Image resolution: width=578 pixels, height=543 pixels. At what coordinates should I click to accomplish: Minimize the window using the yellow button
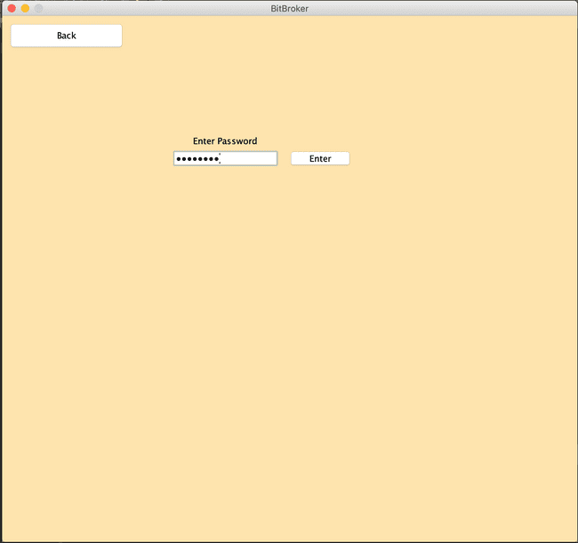pyautogui.click(x=25, y=8)
